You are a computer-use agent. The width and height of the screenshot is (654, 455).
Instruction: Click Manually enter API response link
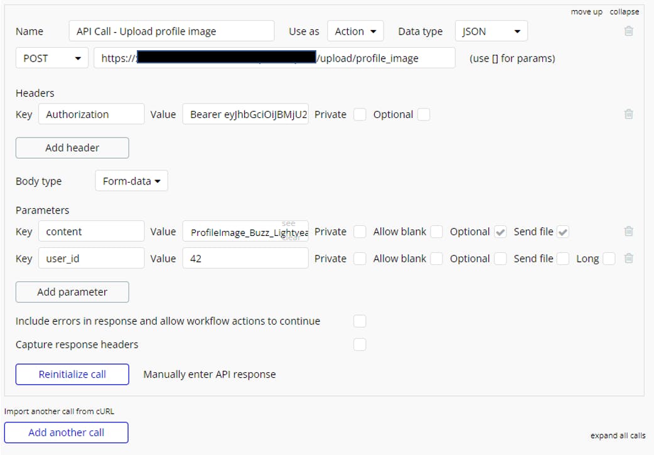click(210, 375)
